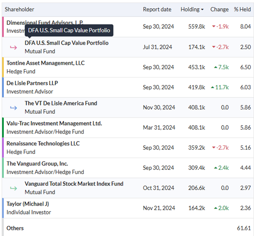The height and width of the screenshot is (236, 254).
Task: Click the red down arrow in the Renaissance Technologies row
Action: (x=214, y=147)
